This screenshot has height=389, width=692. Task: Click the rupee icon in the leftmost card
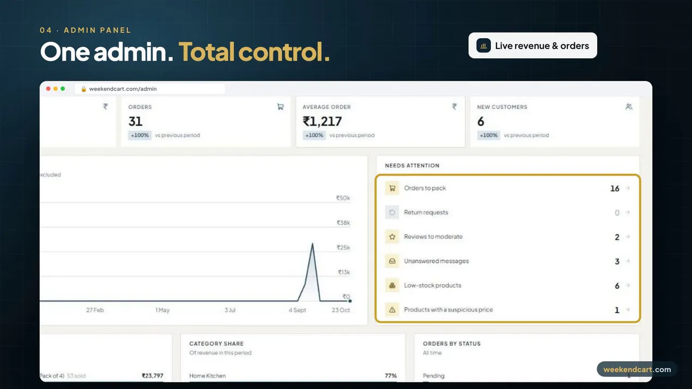click(106, 107)
